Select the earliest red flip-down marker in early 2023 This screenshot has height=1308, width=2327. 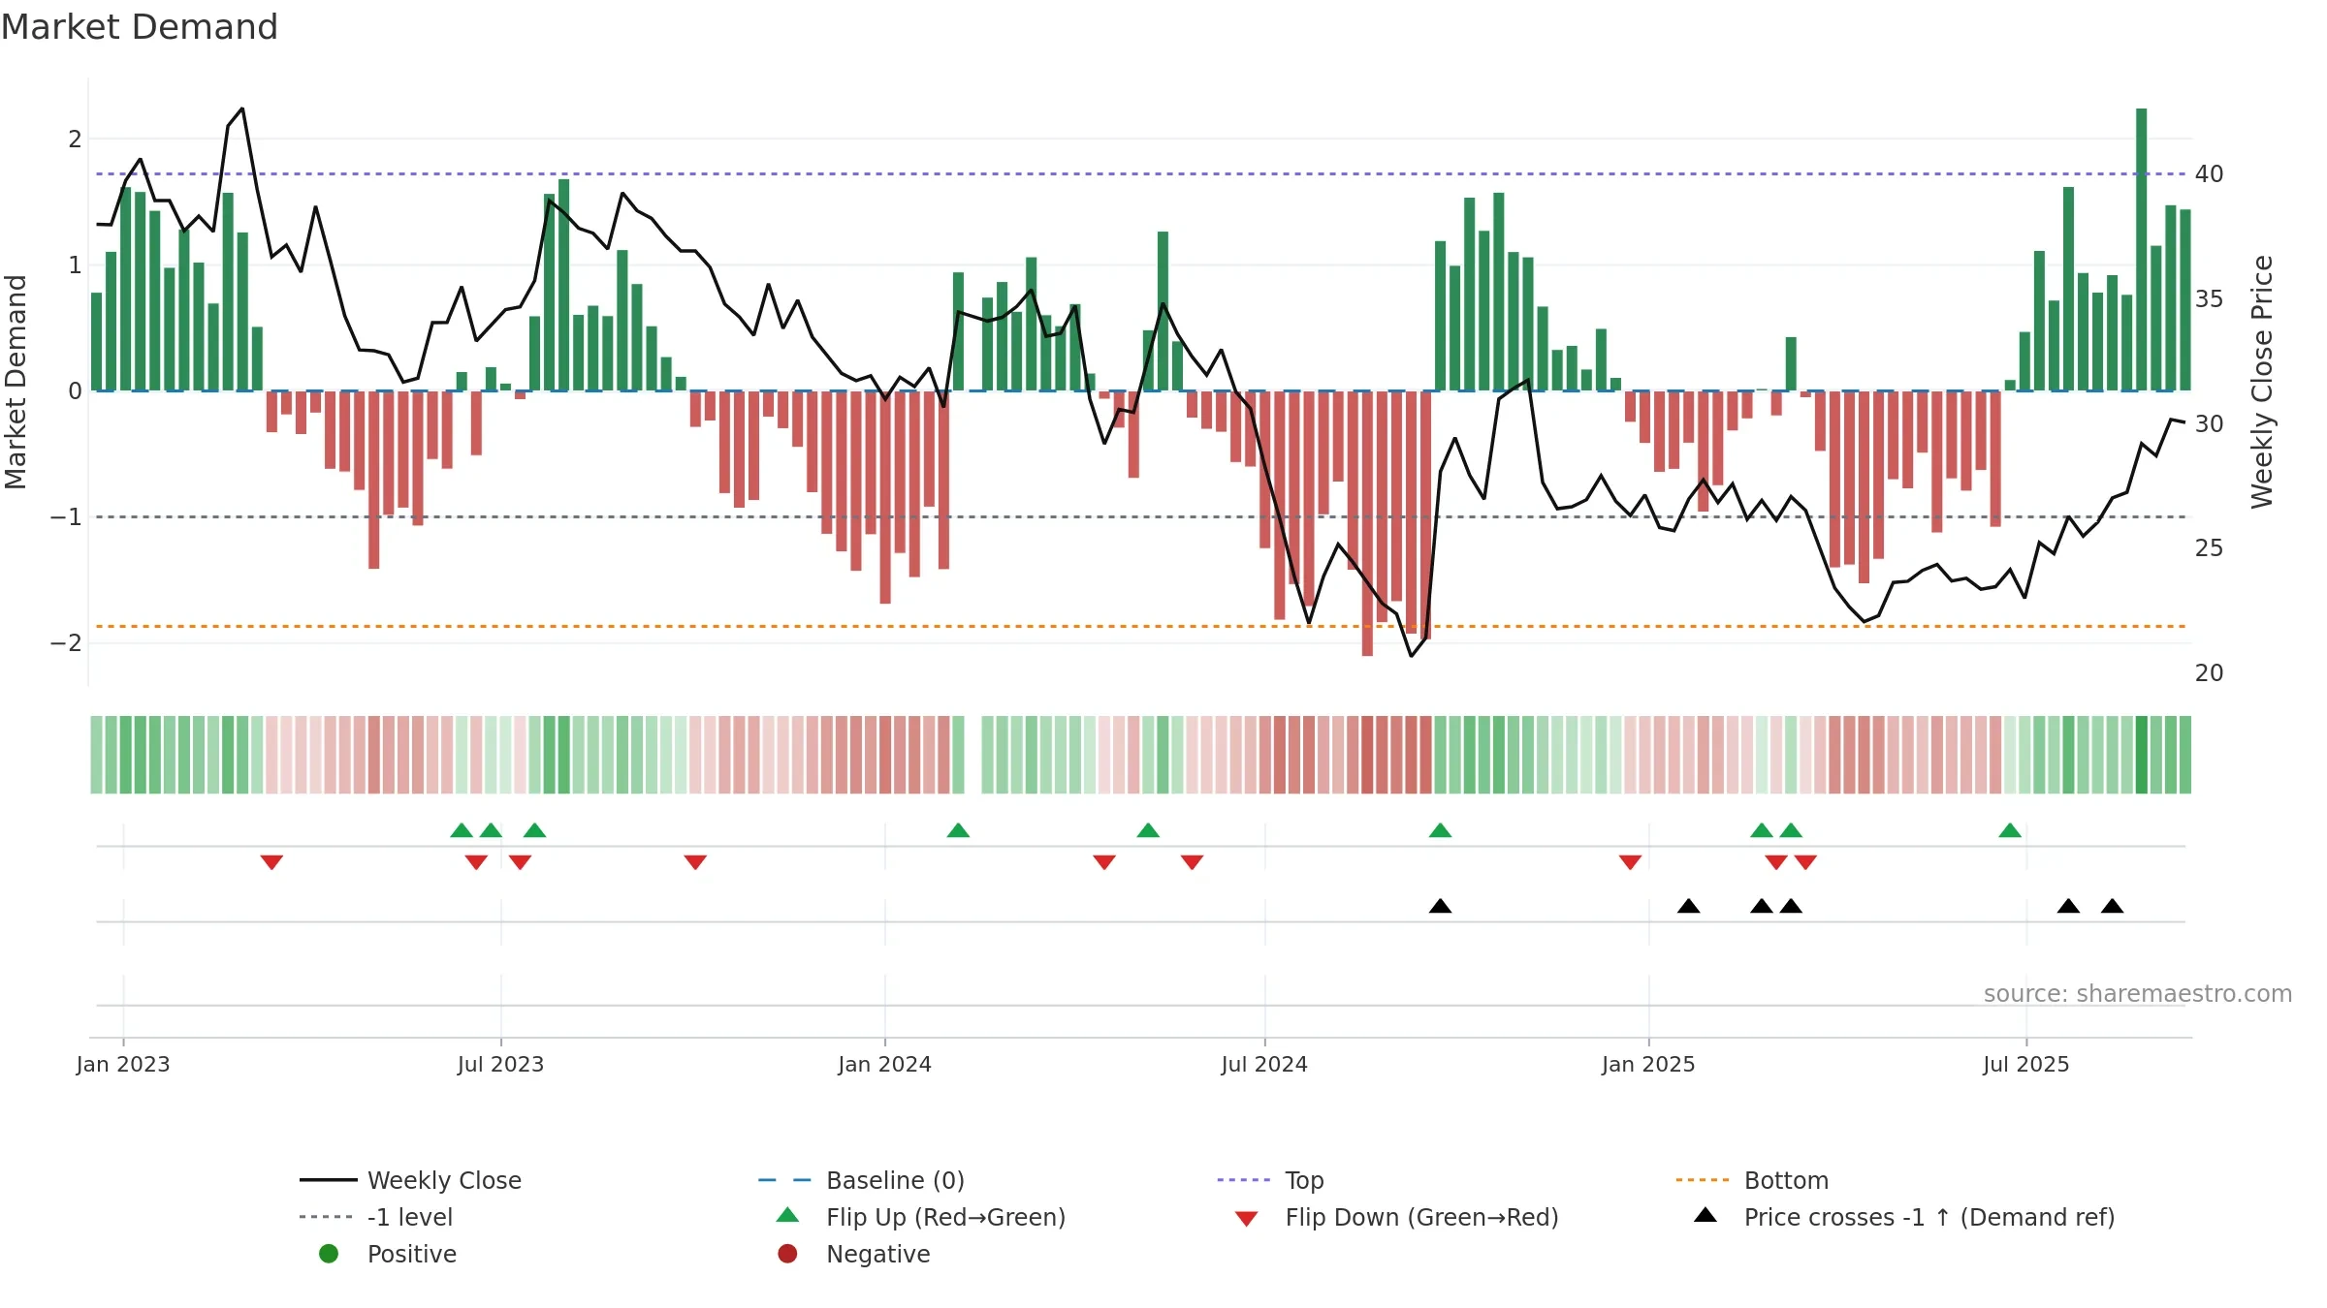click(x=271, y=862)
